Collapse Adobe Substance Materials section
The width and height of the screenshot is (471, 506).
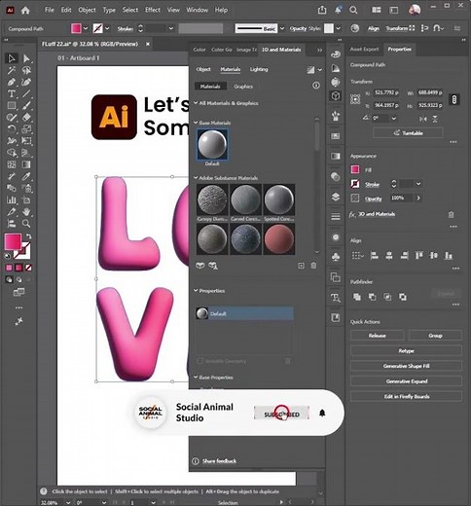pos(196,178)
